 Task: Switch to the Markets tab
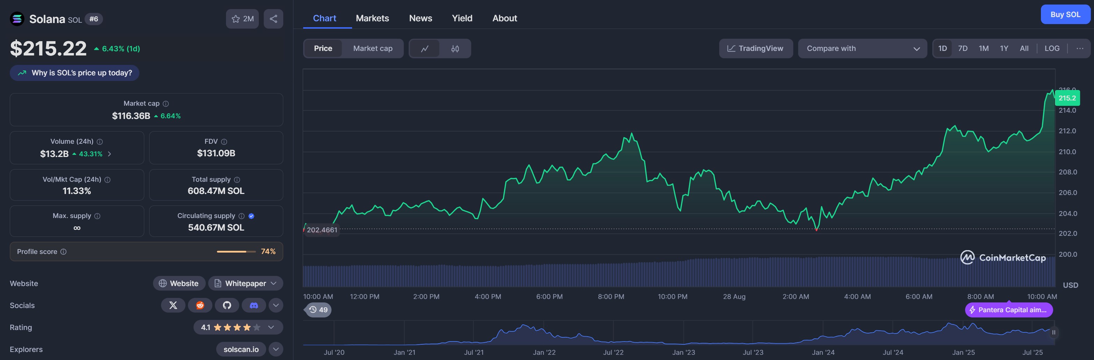tap(372, 18)
